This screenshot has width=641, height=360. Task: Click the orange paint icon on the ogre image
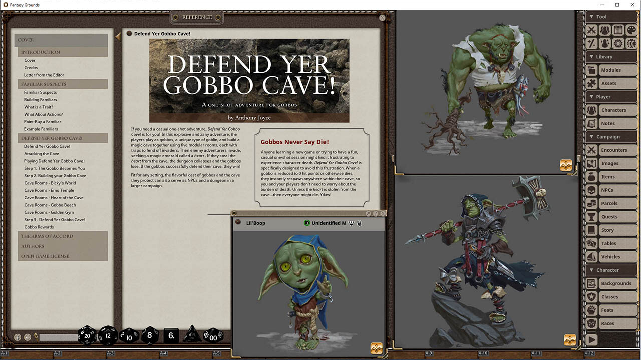click(566, 166)
